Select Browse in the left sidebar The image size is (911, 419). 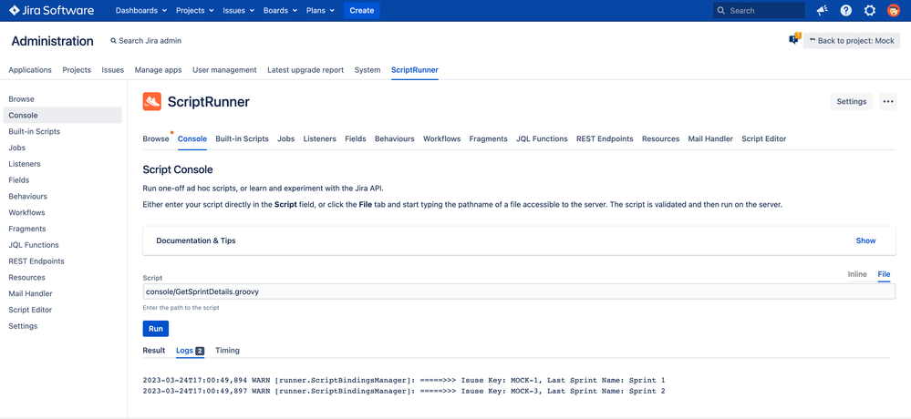(x=22, y=99)
